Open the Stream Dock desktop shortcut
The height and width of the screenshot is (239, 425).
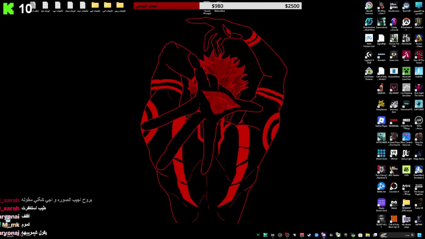click(382, 155)
